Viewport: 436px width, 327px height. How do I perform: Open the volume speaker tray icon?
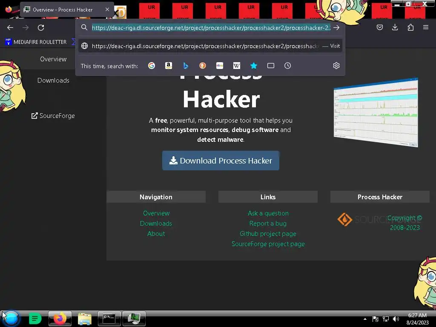(x=396, y=319)
